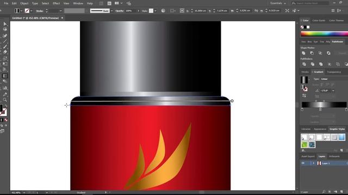Click the search Adobe Stock field
This screenshot has width=348, height=195.
(x=310, y=3)
